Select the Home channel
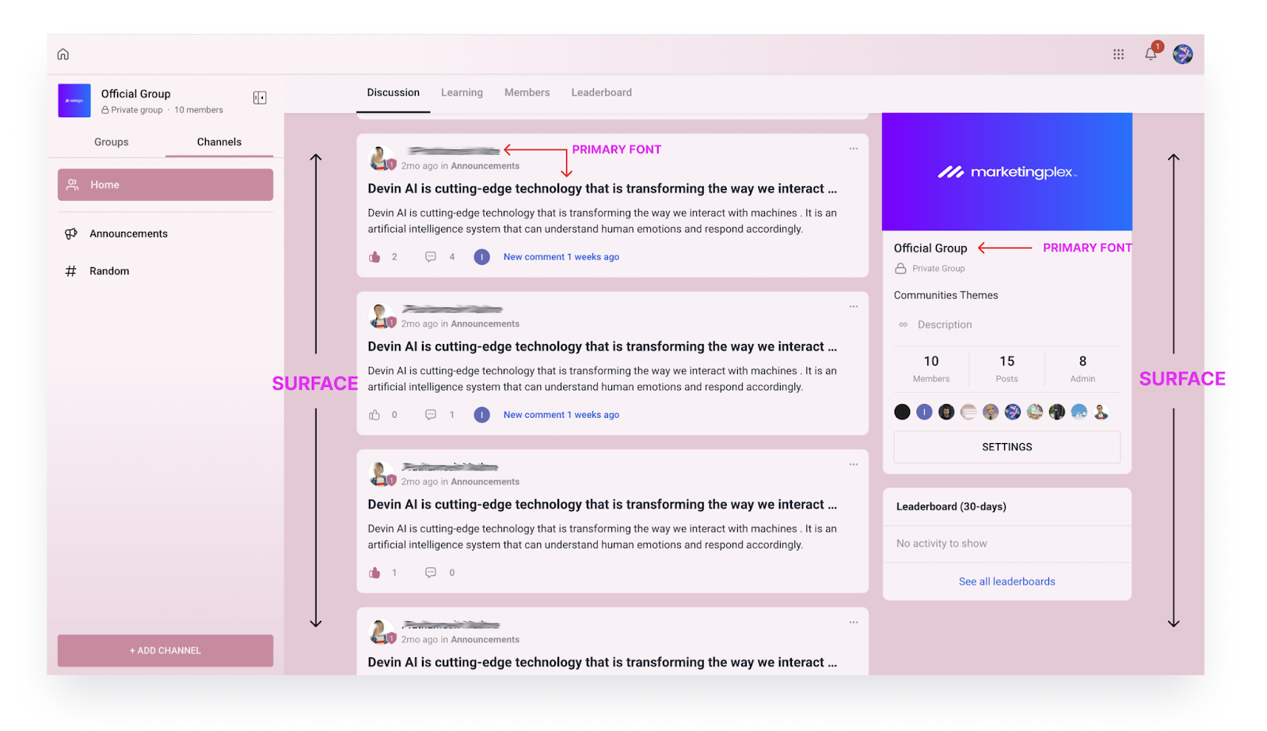 pyautogui.click(x=166, y=184)
